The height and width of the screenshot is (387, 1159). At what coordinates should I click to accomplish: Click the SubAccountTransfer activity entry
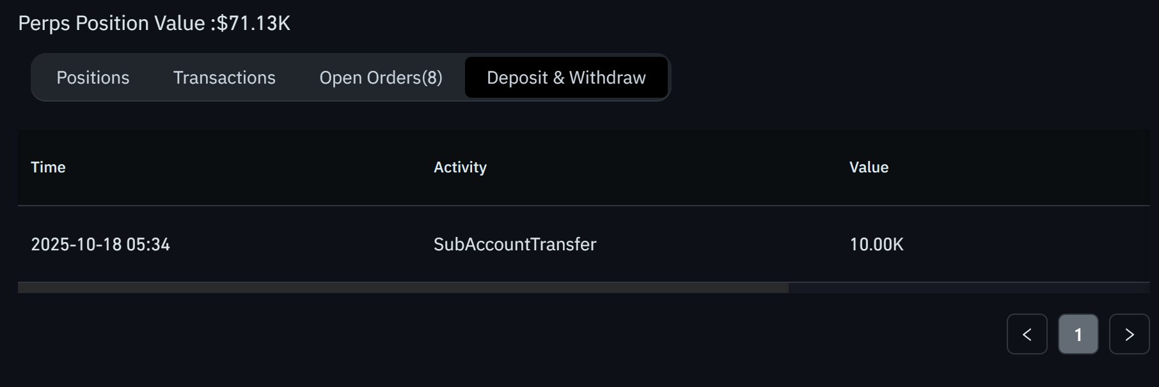click(515, 245)
